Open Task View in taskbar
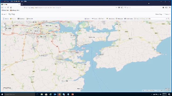The image size is (172, 96). click(37, 94)
